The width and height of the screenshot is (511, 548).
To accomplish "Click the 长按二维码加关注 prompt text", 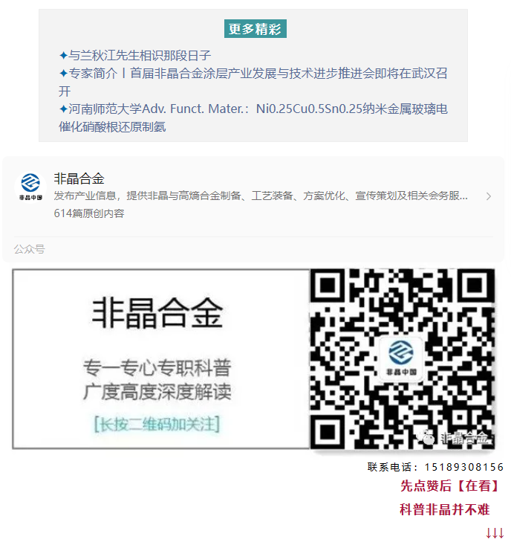I will tap(157, 425).
